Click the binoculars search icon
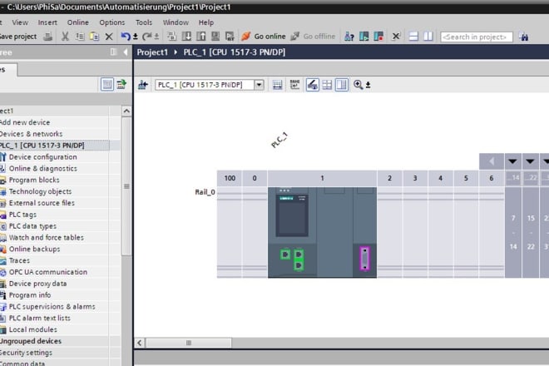 coord(524,37)
